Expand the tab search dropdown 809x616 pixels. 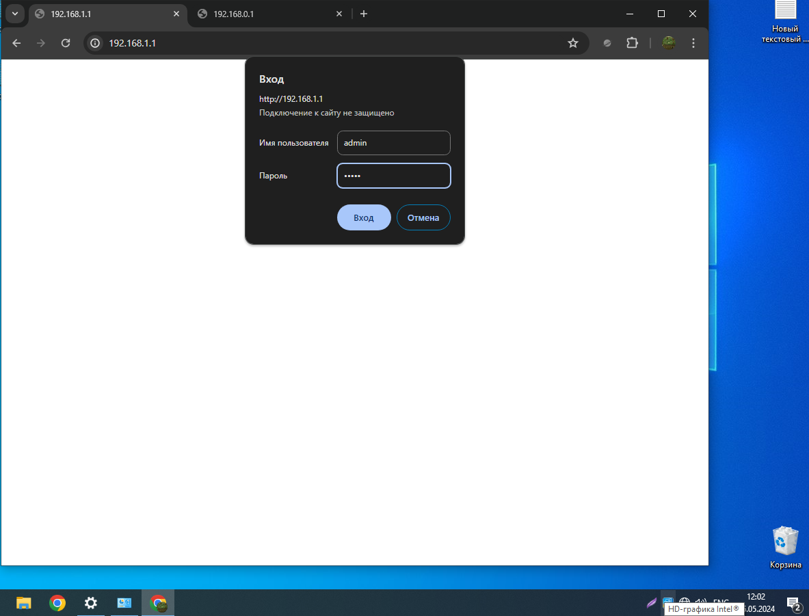click(14, 14)
